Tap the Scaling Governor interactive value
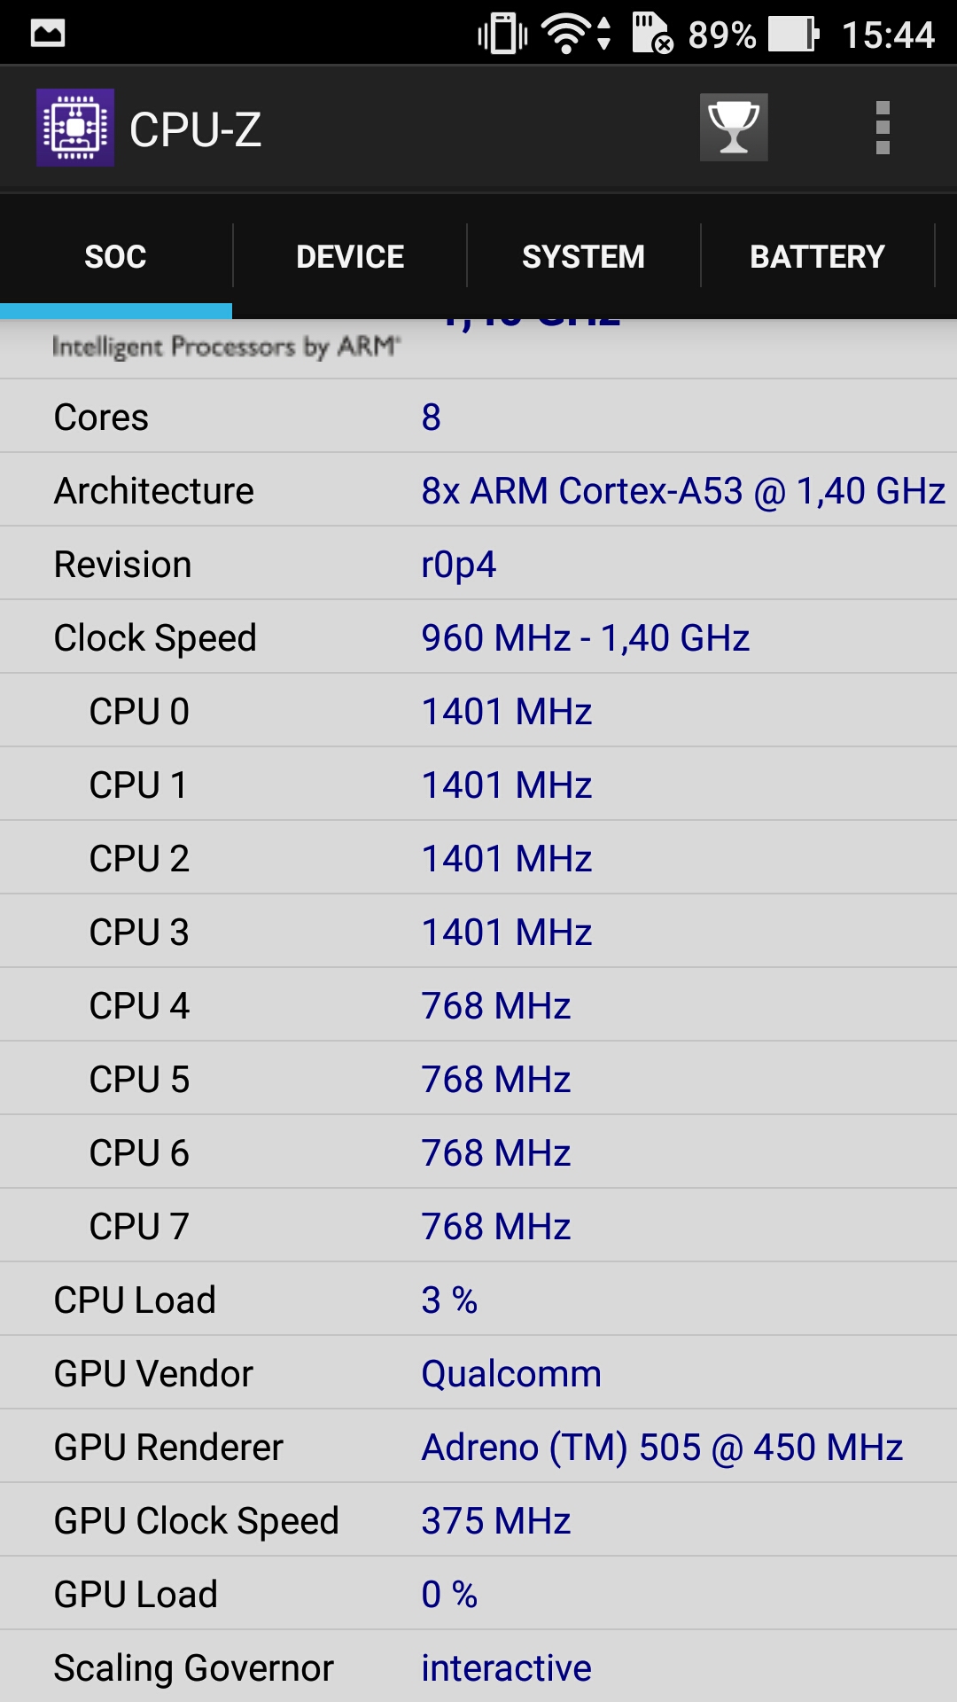 tap(506, 1668)
